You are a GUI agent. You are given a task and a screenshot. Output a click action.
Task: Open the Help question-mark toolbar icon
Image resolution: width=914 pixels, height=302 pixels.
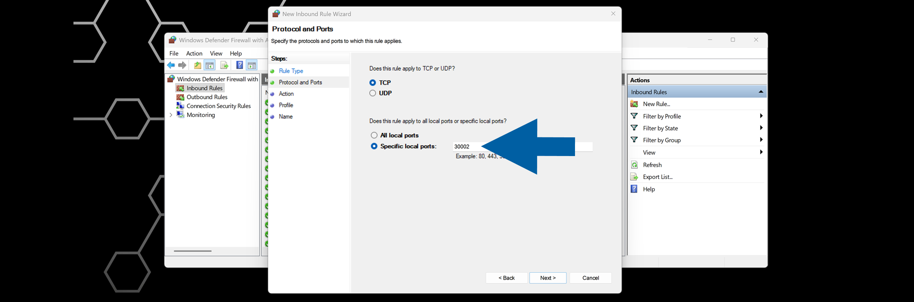pos(239,65)
